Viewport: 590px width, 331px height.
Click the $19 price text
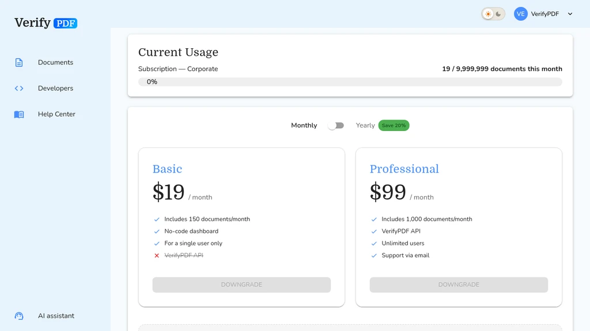(169, 192)
